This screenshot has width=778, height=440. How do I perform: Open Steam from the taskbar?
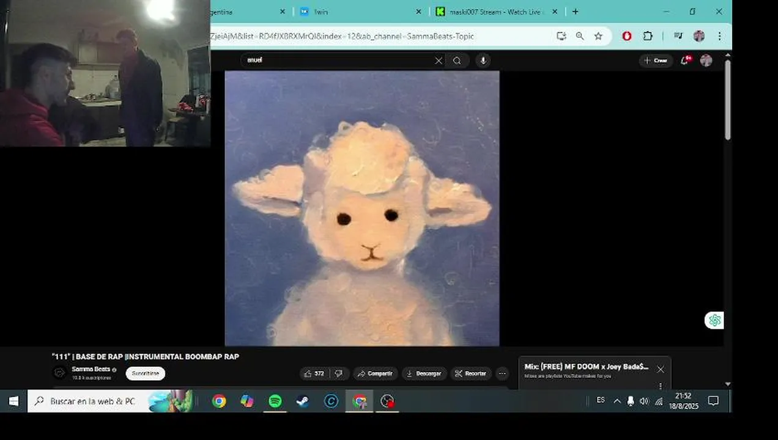303,401
